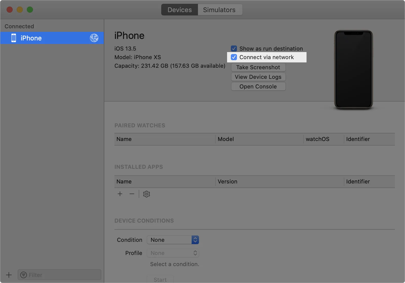
Task: Click the Version column header
Action: click(280, 182)
